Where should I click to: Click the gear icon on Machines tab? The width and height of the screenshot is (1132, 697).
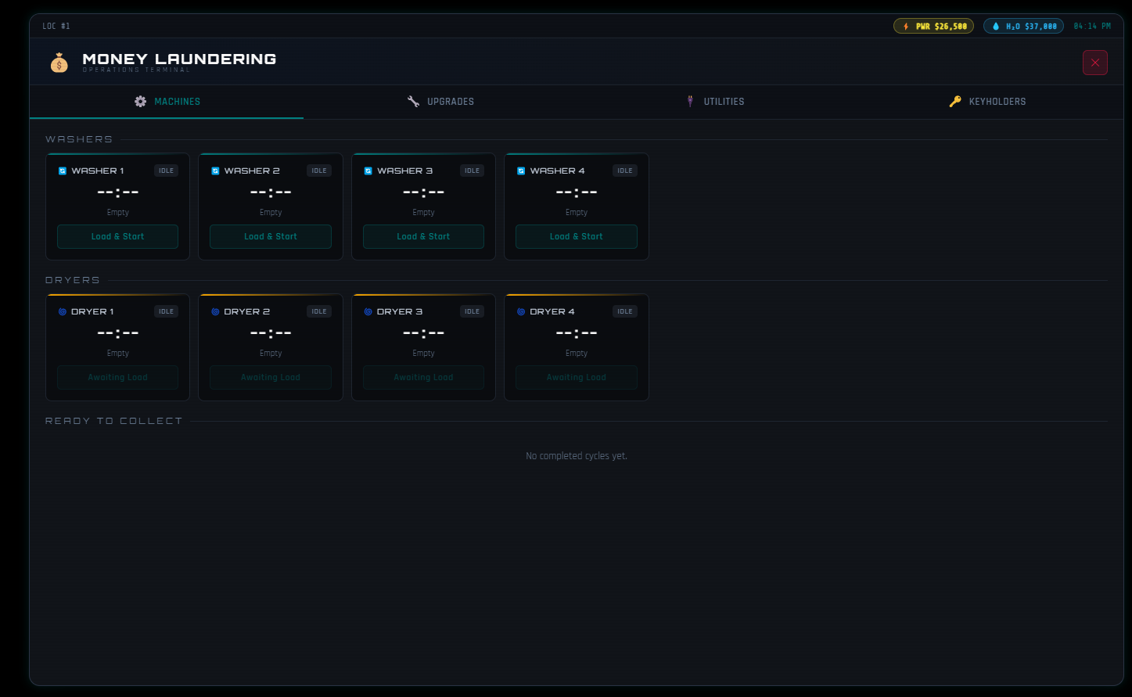click(x=140, y=102)
